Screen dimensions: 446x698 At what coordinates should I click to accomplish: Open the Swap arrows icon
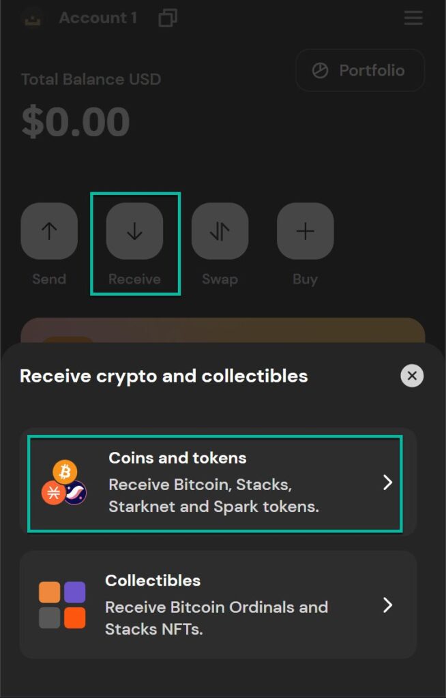[220, 231]
